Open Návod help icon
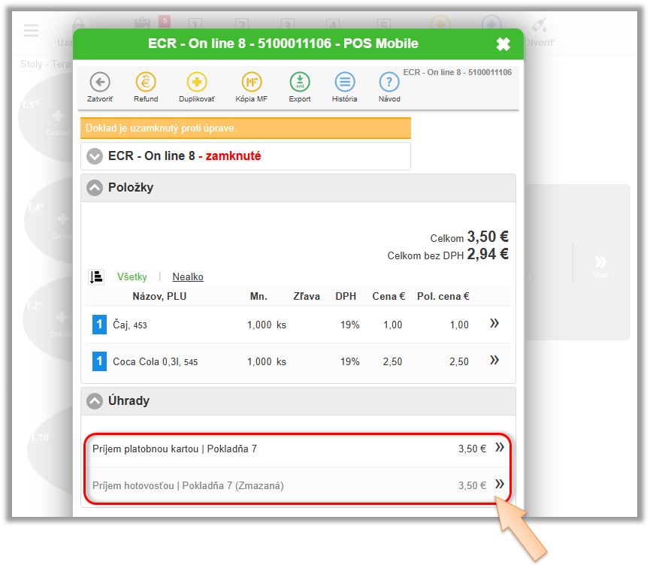The height and width of the screenshot is (574, 653). click(389, 82)
